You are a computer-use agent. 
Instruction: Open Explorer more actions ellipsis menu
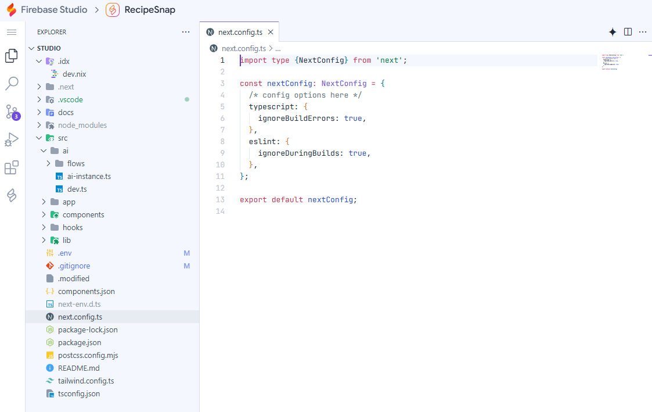coord(186,32)
